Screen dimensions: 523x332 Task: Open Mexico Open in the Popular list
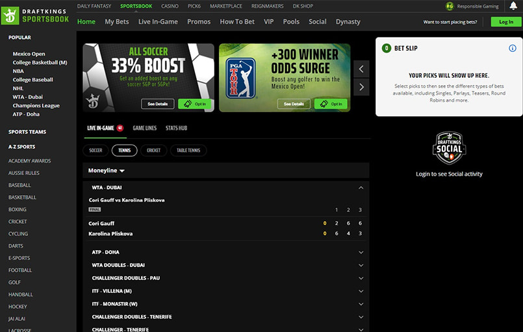pyautogui.click(x=29, y=54)
